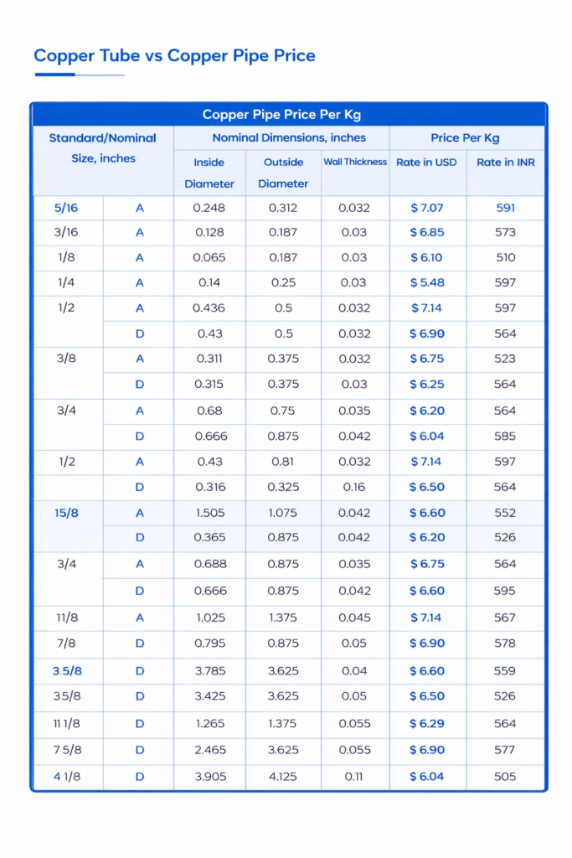
Task: Click the Copper Tube vs Copper Pipe Price title
Action: [174, 56]
